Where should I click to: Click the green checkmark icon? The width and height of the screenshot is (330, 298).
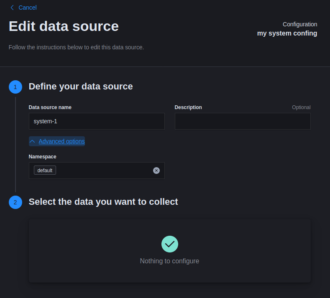[170, 244]
